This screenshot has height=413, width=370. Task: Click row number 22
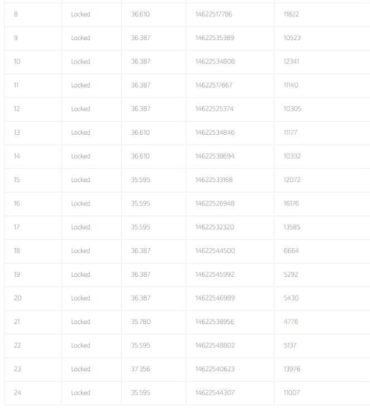pyautogui.click(x=17, y=346)
